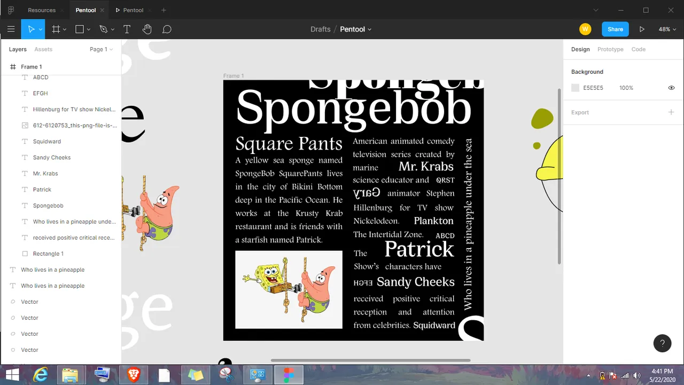Switch to Resources tab
The image size is (684, 385).
pyautogui.click(x=42, y=10)
